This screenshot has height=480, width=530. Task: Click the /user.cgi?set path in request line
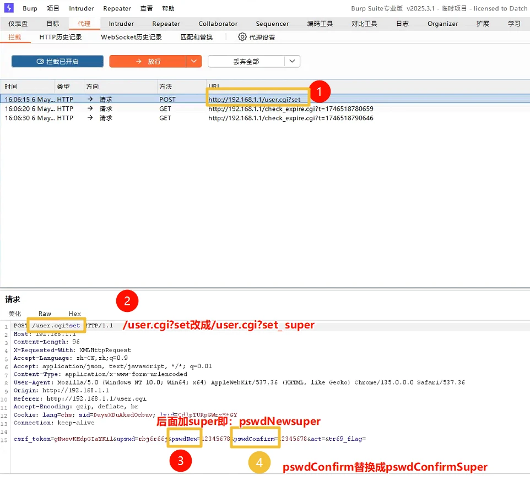click(56, 326)
